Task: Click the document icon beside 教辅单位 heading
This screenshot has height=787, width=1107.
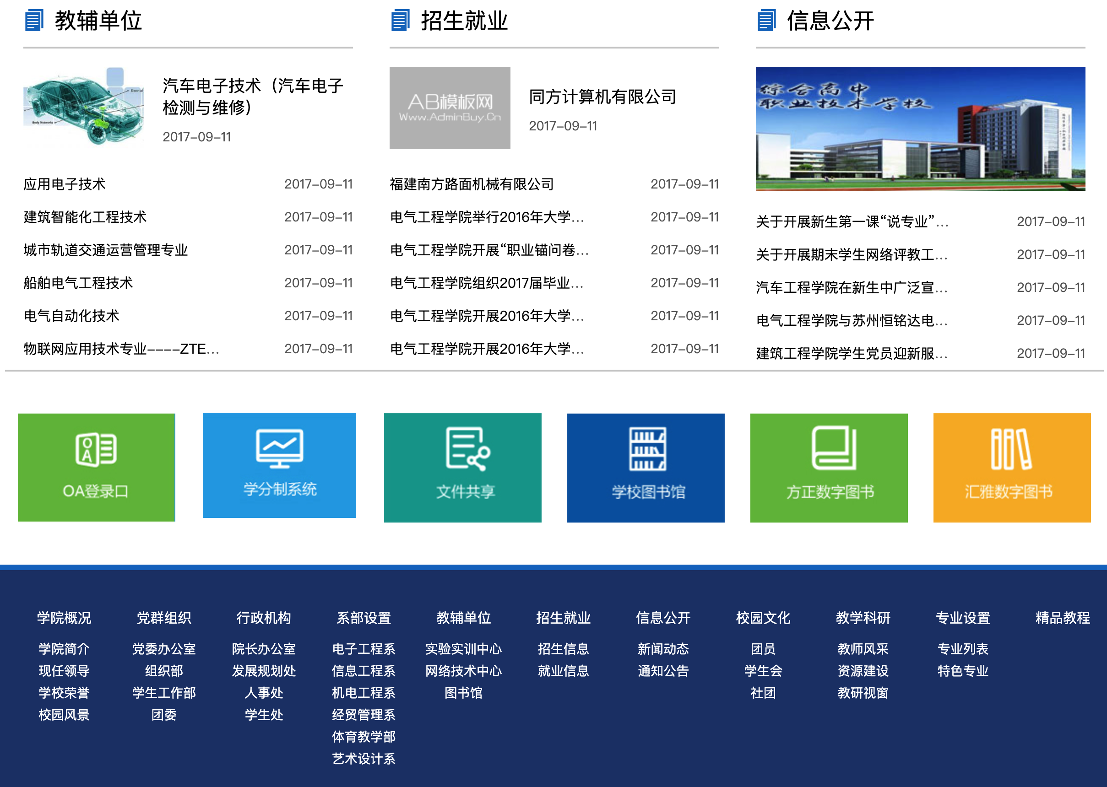Action: [34, 20]
